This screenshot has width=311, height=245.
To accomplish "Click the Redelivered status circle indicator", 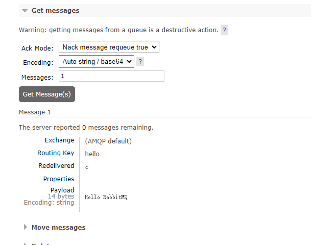I will (x=87, y=168).
